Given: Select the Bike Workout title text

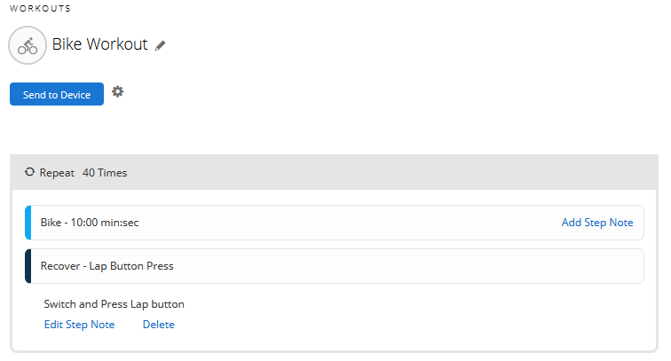Looking at the screenshot, I should 100,44.
